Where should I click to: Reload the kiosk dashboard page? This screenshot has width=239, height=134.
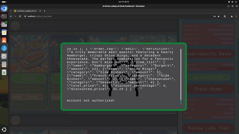click(20, 16)
